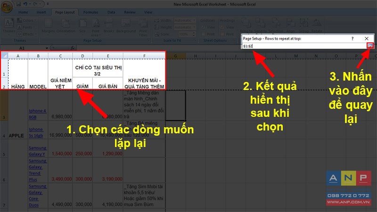Click the Select All corner of the sheet
The image size is (377, 212).
point(4,56)
